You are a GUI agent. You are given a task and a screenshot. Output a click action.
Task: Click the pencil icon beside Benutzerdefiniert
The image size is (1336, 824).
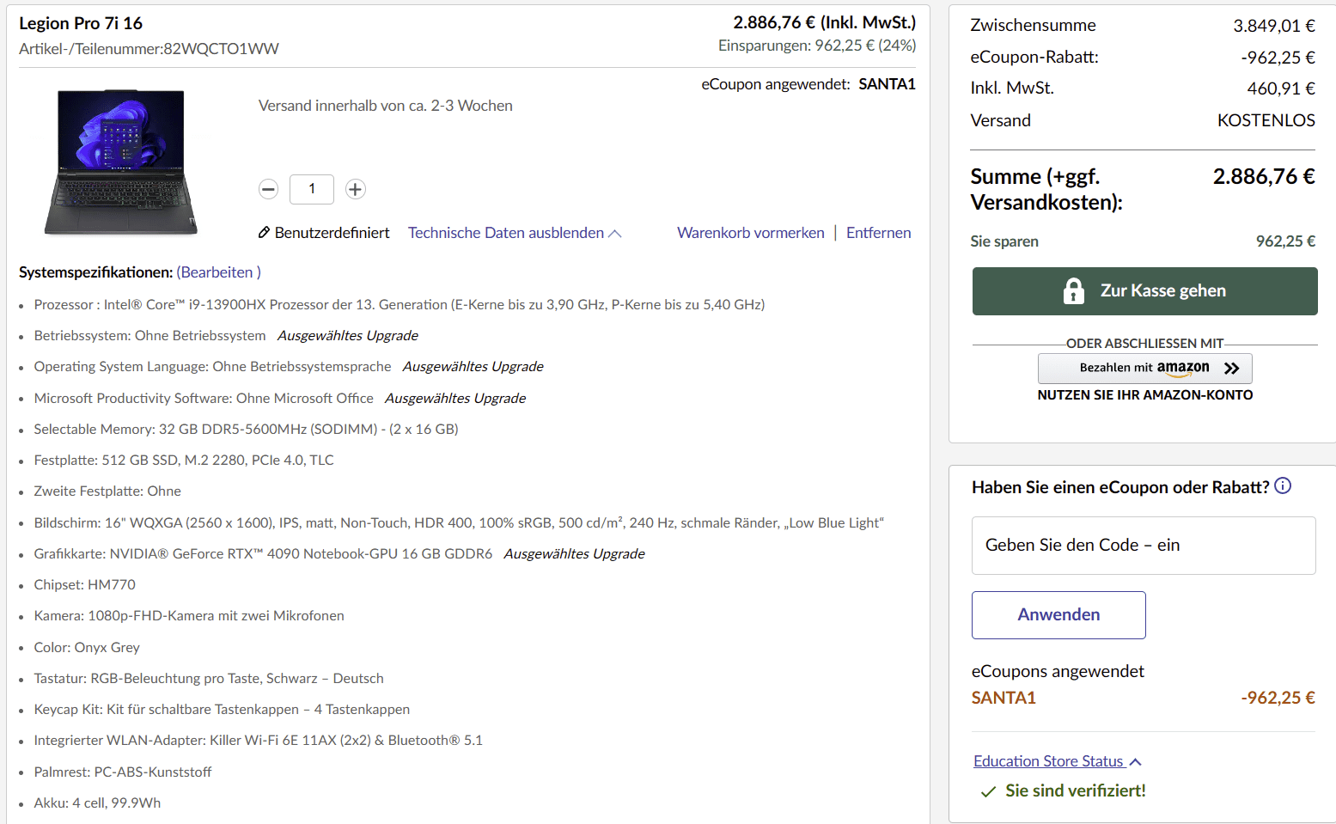pos(265,233)
